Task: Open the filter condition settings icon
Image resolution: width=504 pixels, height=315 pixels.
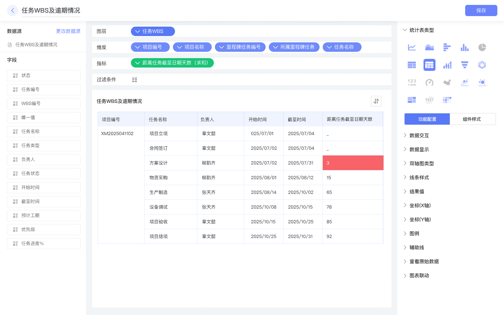Action: 134,80
